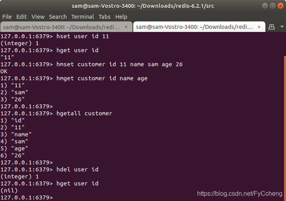Click the 'hmget customer id name age' line
The image size is (286, 201).
74,78
